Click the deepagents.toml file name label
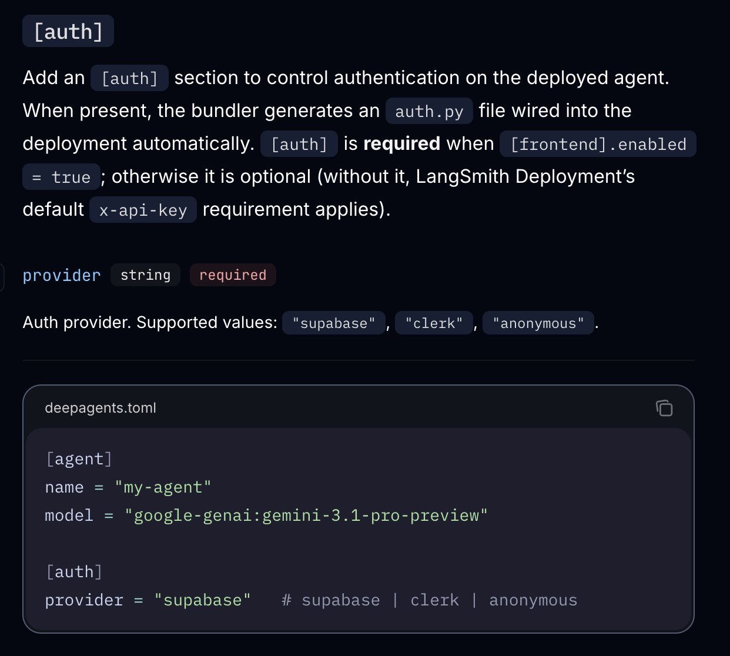 (x=101, y=408)
